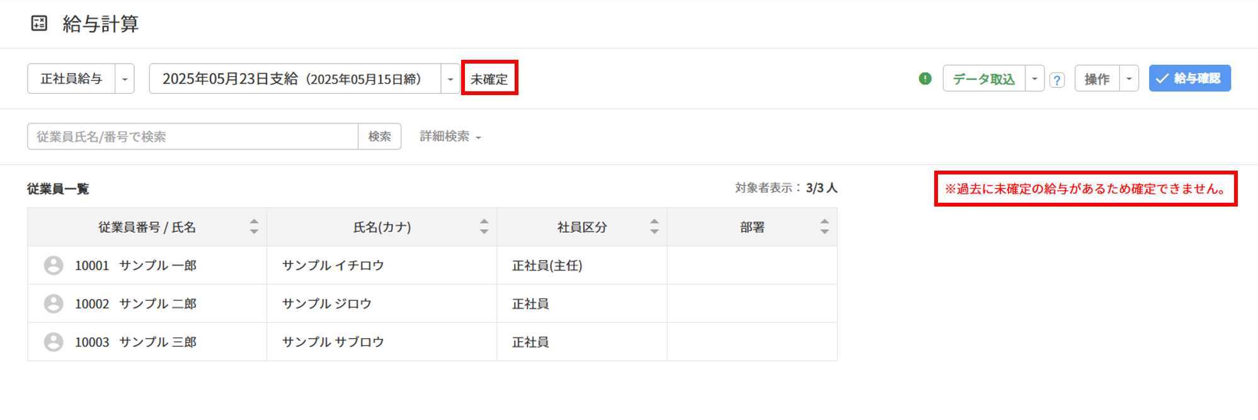Click the green exclamation alert icon
This screenshot has height=420, width=1258.
[925, 79]
